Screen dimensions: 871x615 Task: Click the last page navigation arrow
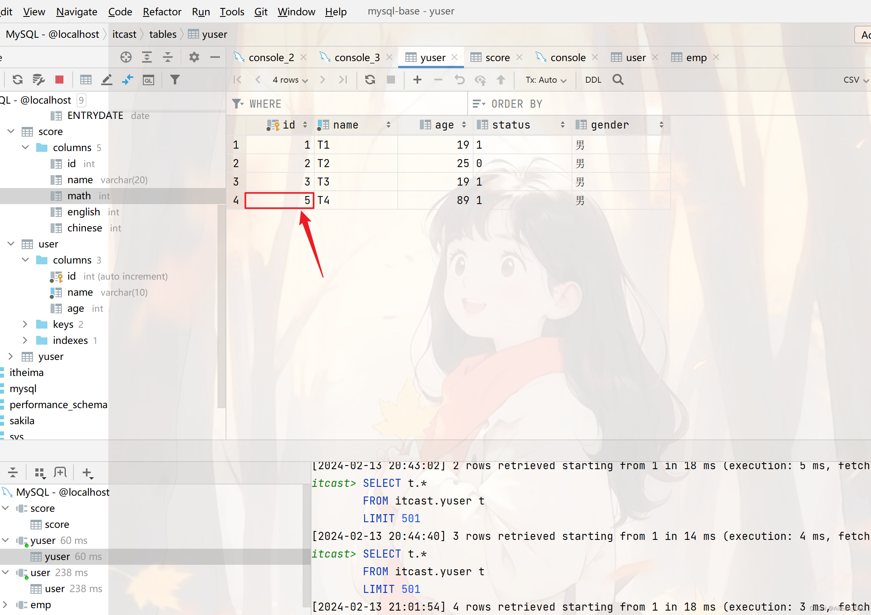pos(344,79)
